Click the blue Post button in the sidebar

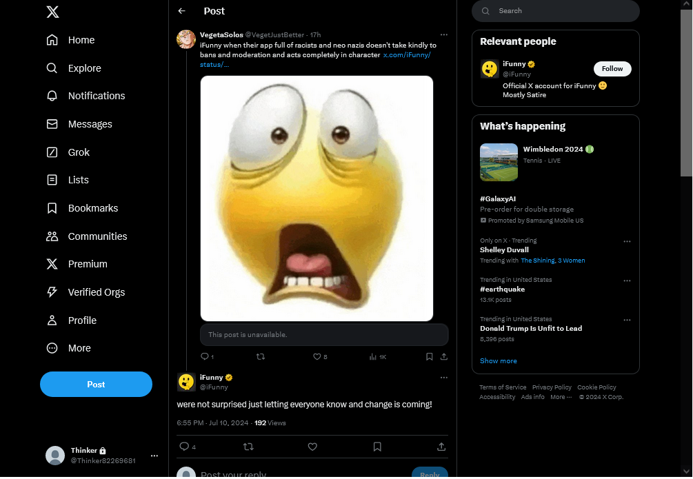point(96,385)
